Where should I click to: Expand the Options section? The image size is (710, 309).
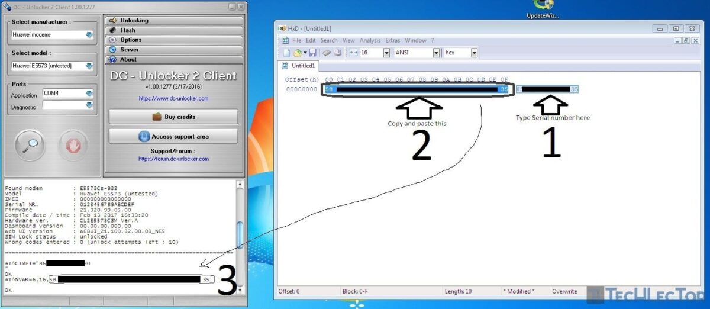(x=174, y=40)
